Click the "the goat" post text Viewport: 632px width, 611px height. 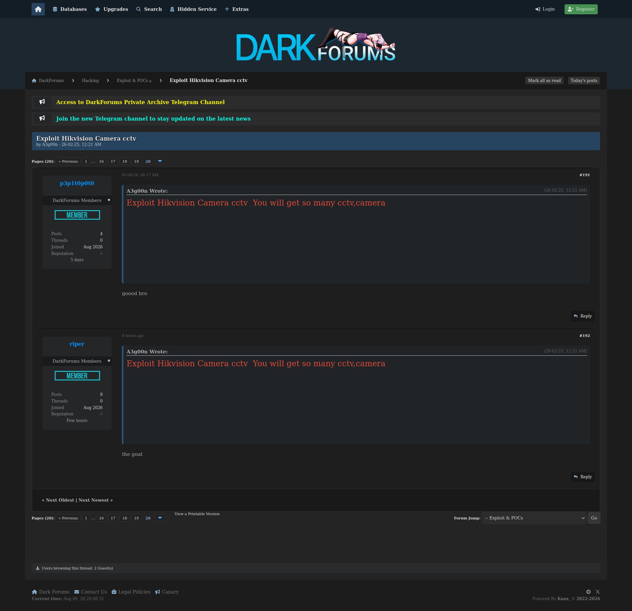coord(132,454)
